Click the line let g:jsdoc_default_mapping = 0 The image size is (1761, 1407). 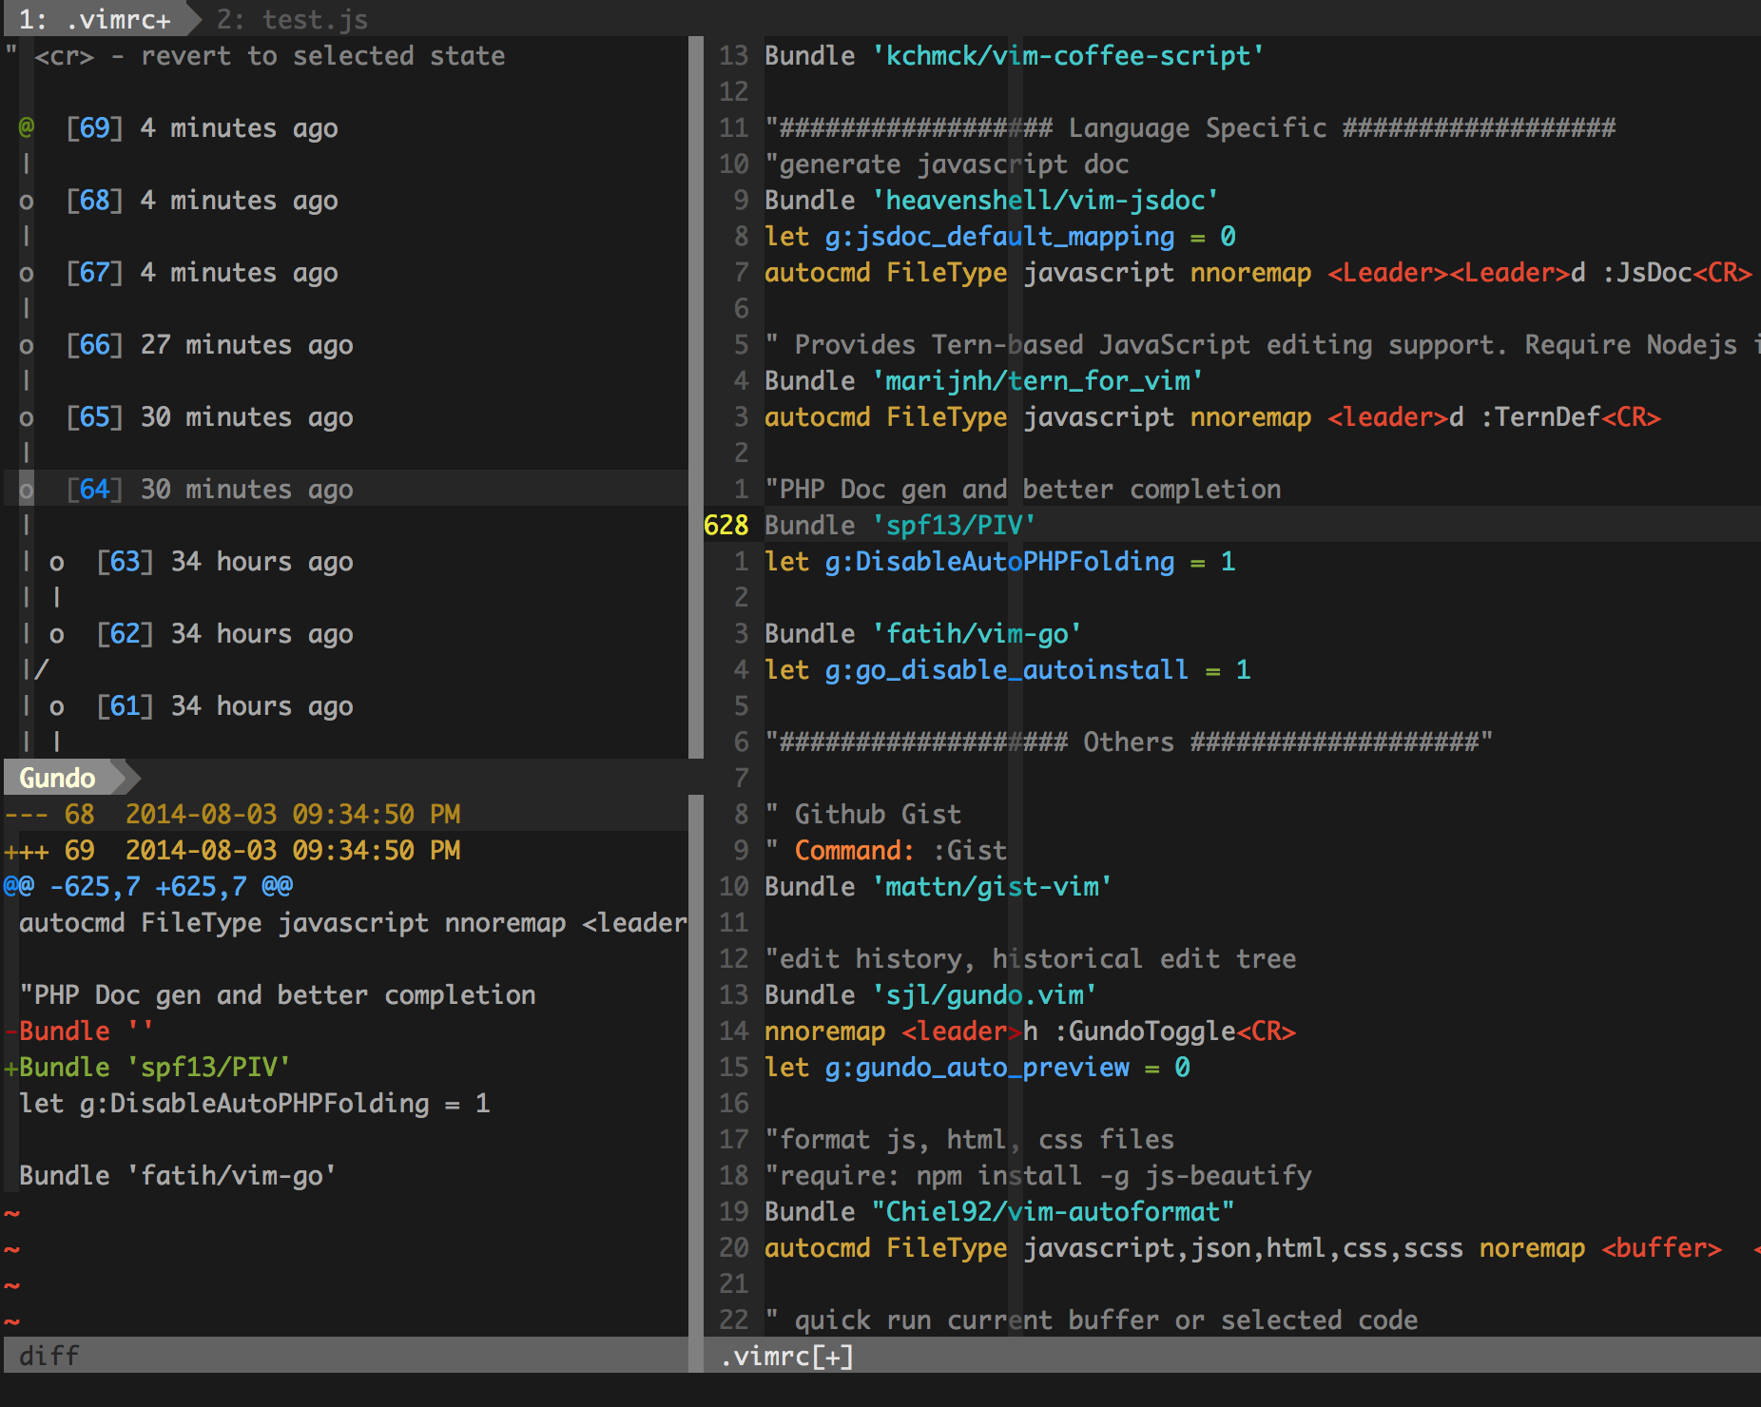click(1000, 236)
